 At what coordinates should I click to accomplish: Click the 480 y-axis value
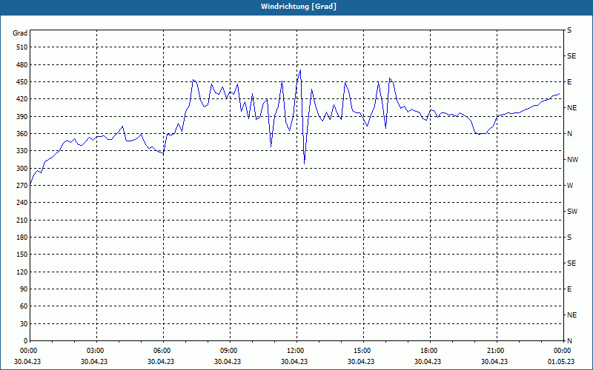(x=22, y=64)
